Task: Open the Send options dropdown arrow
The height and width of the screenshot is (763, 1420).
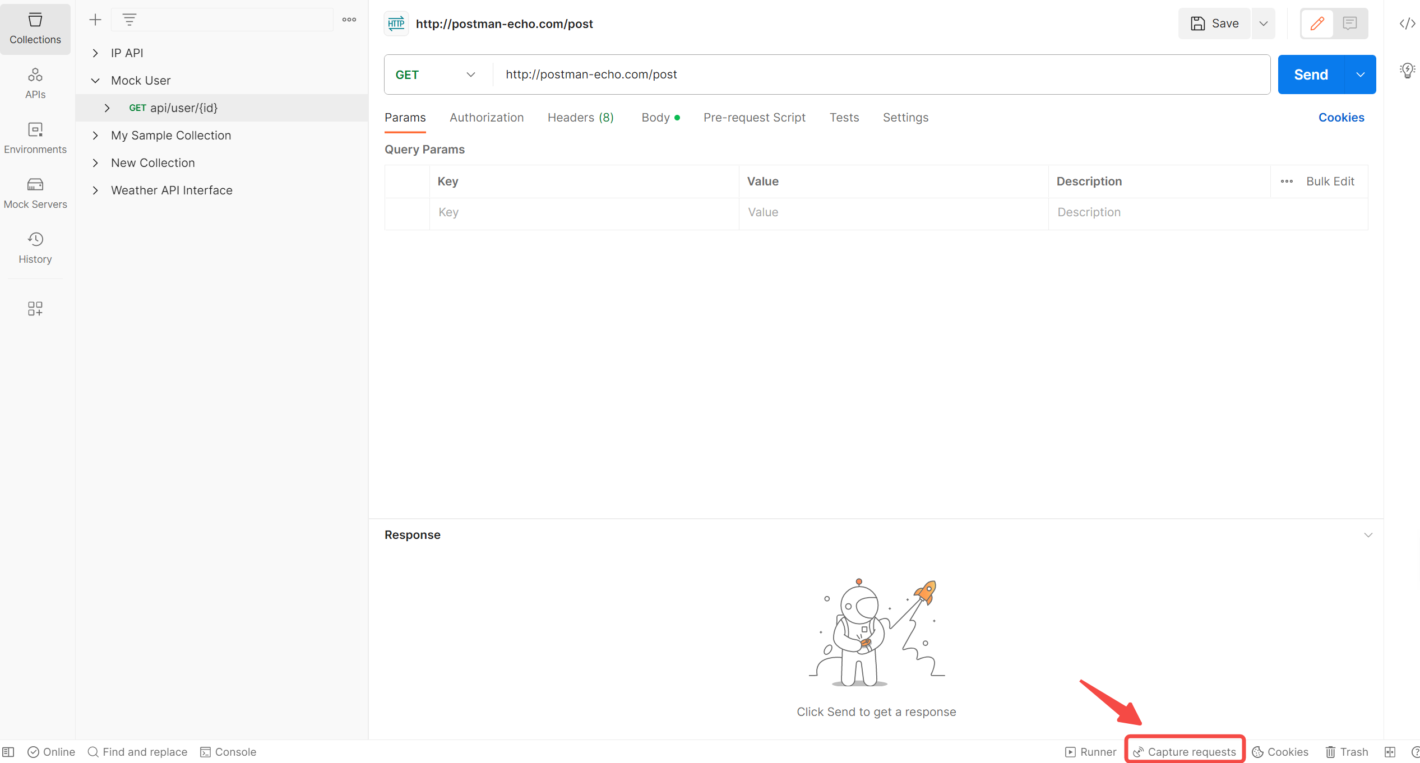Action: [x=1360, y=75]
